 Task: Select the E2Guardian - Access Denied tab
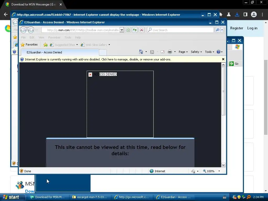(60, 52)
